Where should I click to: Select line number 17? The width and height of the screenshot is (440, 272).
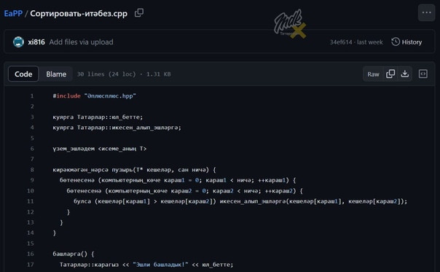pyautogui.click(x=31, y=265)
